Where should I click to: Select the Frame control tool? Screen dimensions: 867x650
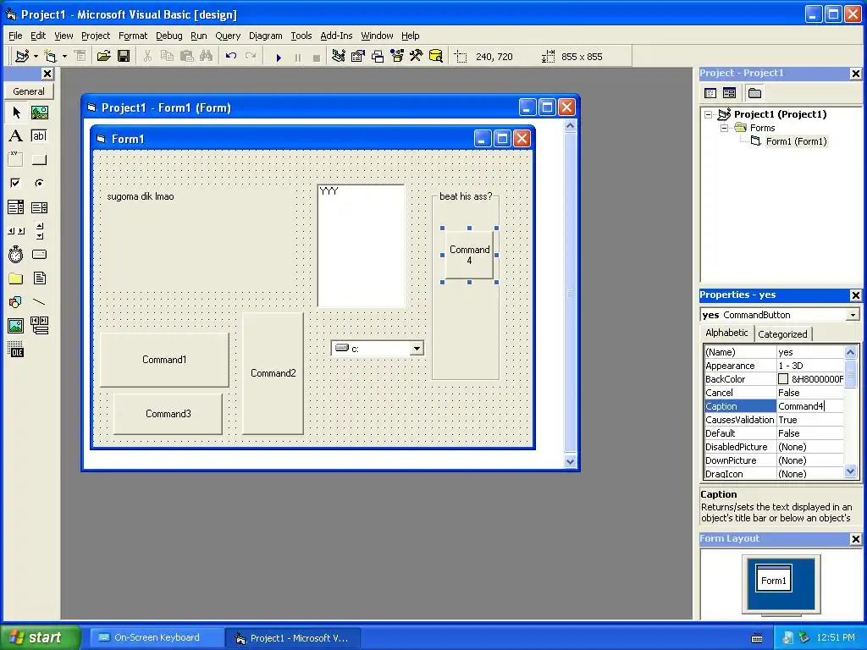click(x=16, y=160)
